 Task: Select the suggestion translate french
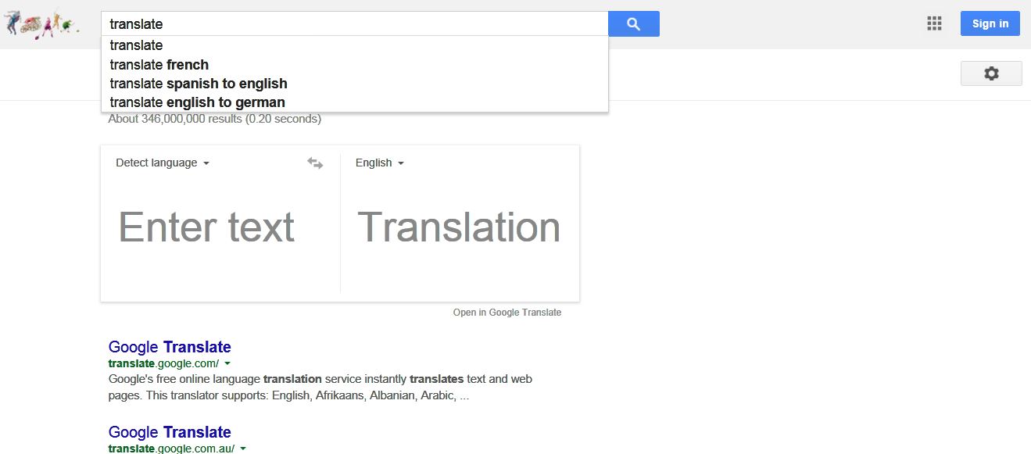click(x=159, y=65)
